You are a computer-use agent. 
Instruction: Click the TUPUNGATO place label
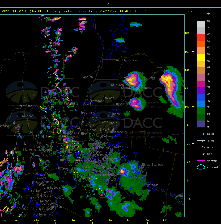pyautogui.click(x=43, y=185)
